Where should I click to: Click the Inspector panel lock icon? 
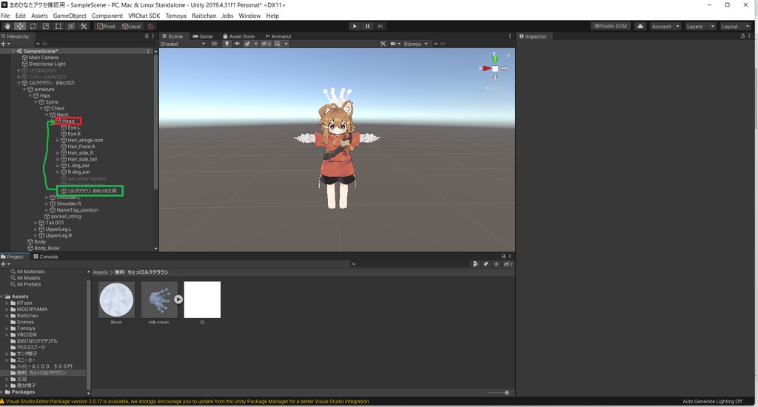742,36
